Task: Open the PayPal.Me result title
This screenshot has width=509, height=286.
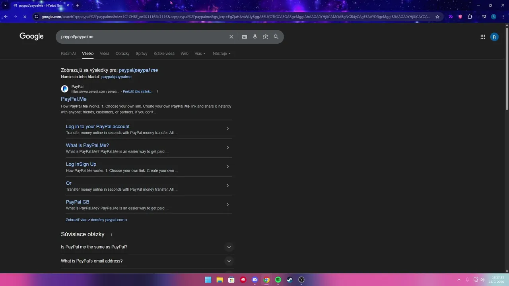Action: 74,99
